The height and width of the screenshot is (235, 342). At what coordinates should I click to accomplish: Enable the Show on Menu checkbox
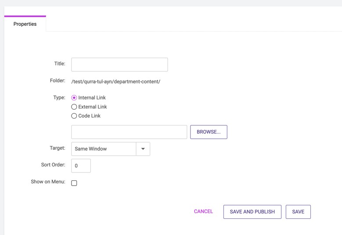74,183
